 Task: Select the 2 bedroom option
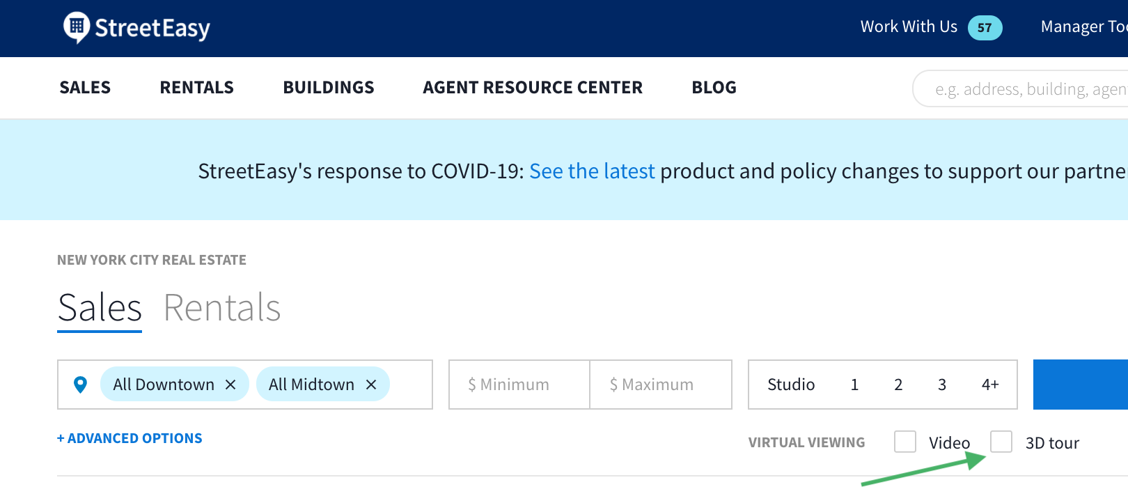(898, 385)
